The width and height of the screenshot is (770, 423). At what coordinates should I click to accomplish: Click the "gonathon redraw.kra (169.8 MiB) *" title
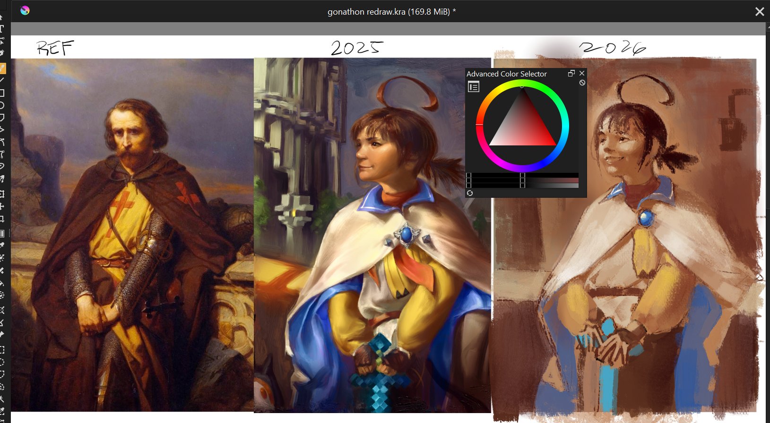(392, 12)
